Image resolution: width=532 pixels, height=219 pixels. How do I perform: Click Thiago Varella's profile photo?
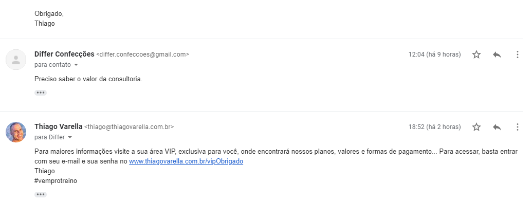point(16,132)
